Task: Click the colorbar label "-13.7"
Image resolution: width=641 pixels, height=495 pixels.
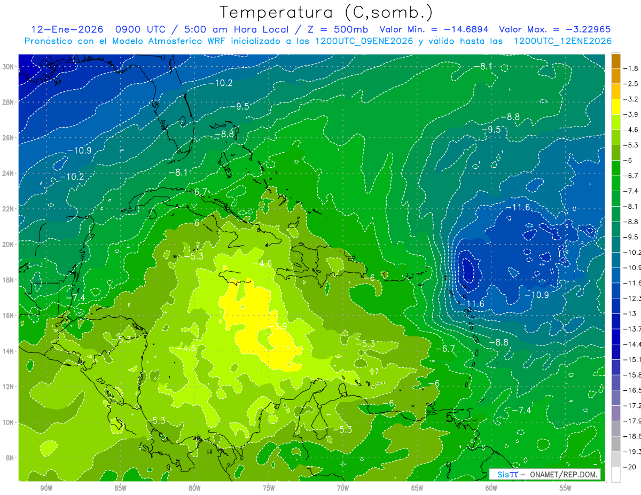Action: (x=634, y=329)
